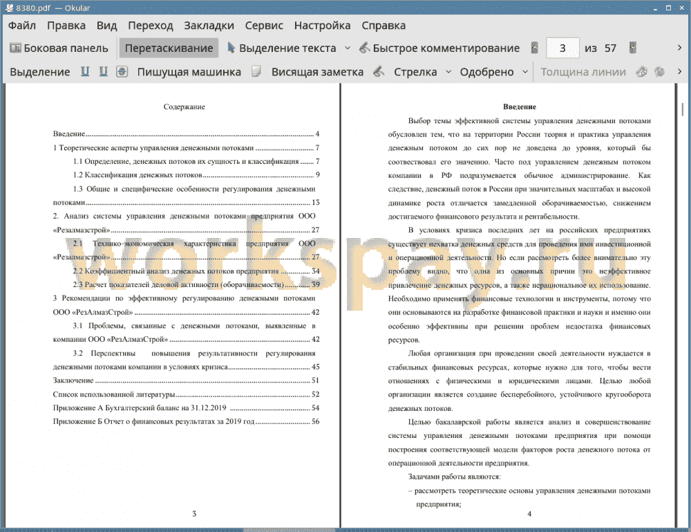Click the pen icon of Быстрое комментирование
Screen dimensions: 691x532
(x=364, y=48)
